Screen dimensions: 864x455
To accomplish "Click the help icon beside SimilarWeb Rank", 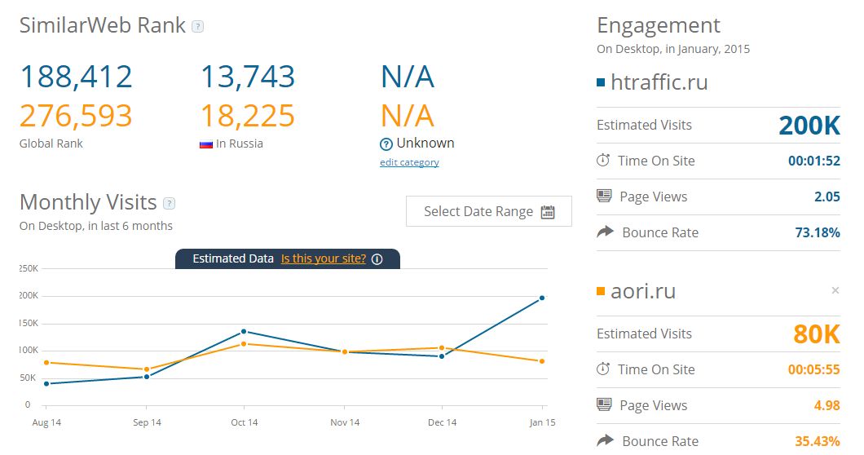I will 197,26.
